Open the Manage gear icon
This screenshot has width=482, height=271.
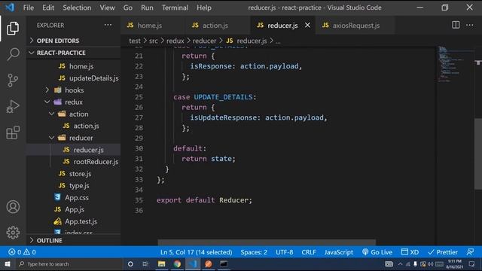coord(13,233)
